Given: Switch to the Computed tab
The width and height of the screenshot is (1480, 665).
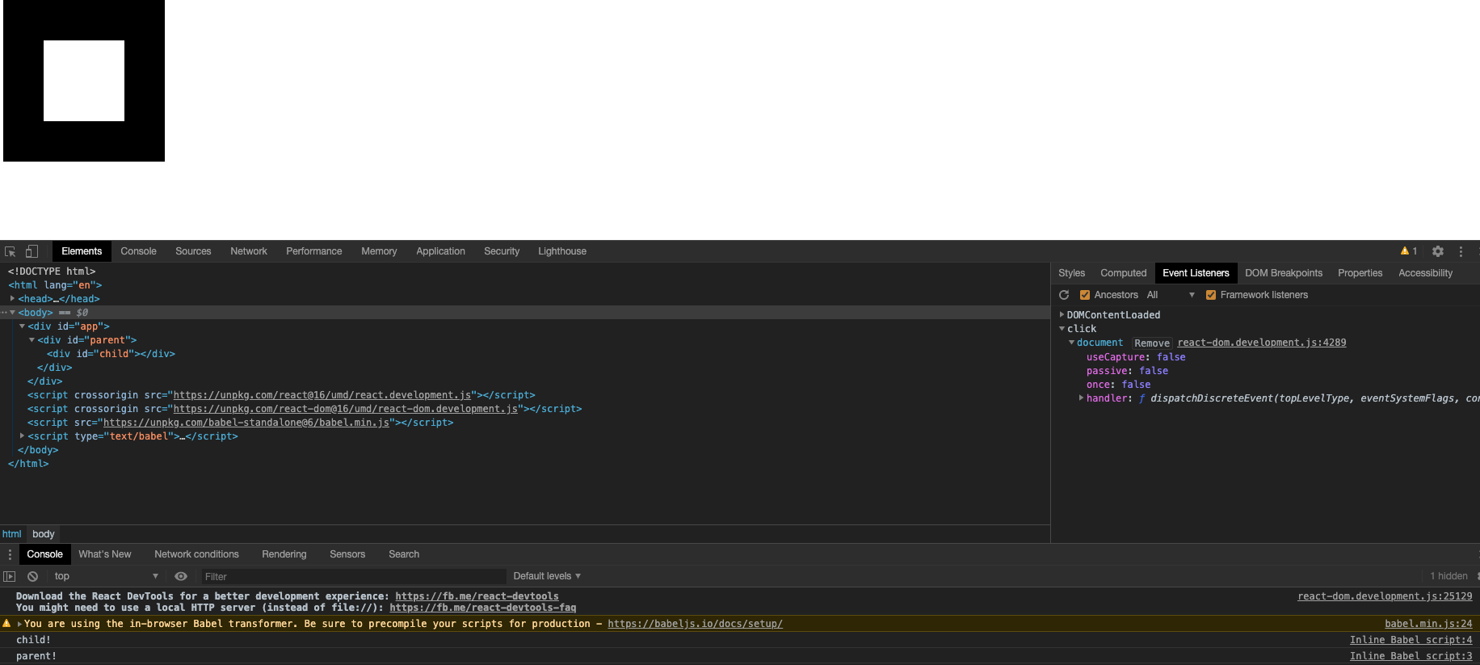Looking at the screenshot, I should 1123,273.
